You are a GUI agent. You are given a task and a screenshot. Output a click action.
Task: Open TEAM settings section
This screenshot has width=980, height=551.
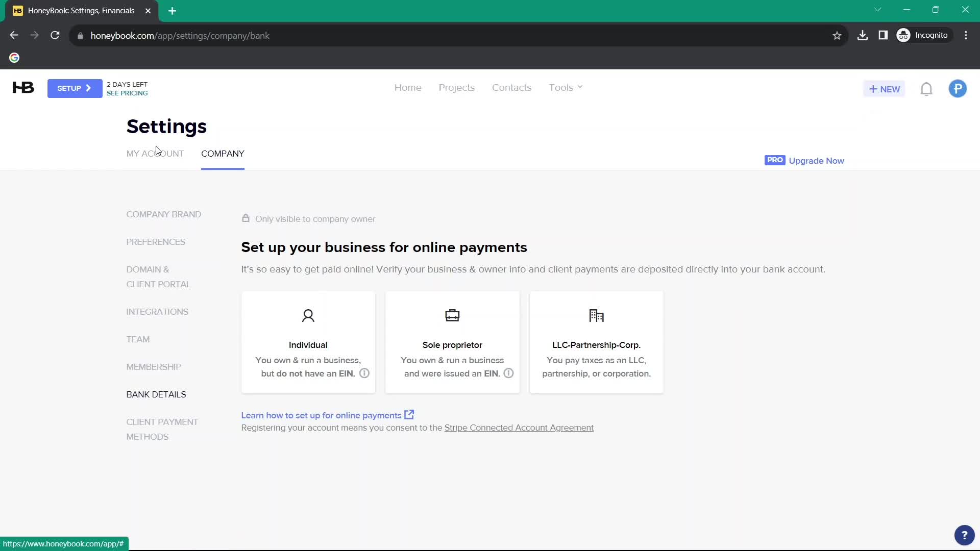point(138,339)
